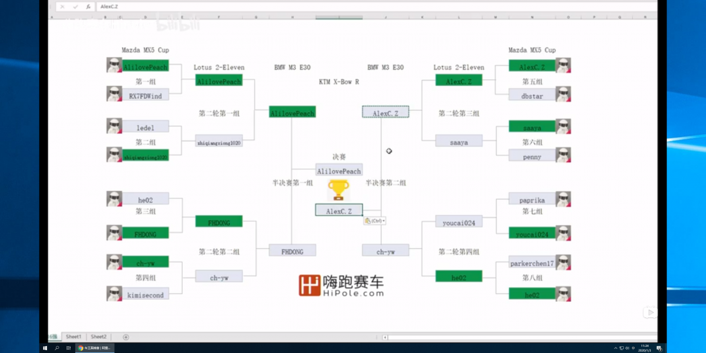Click the Chrome taskbar window button
This screenshot has height=353, width=706.
95,348
